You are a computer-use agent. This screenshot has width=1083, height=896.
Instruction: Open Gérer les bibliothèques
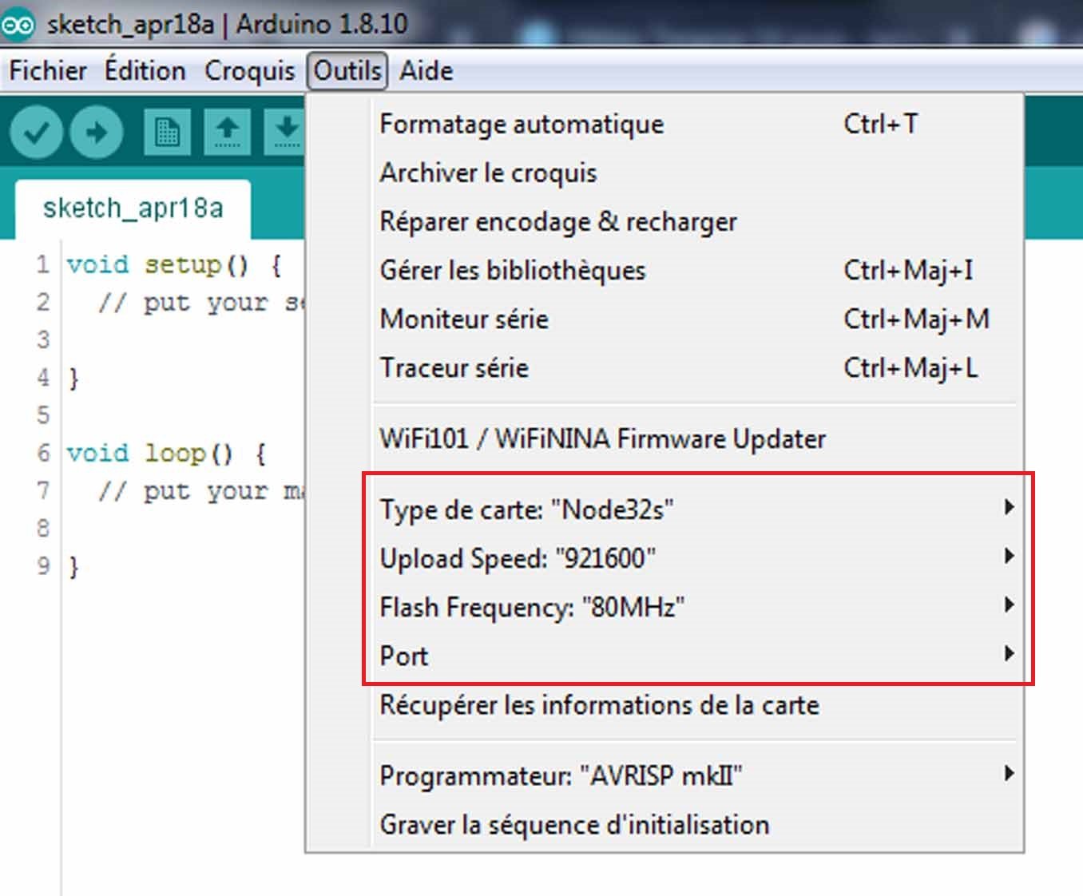(x=697, y=270)
